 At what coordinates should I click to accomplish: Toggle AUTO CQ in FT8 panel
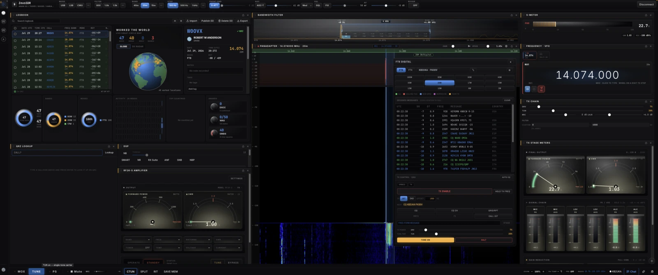click(x=506, y=177)
